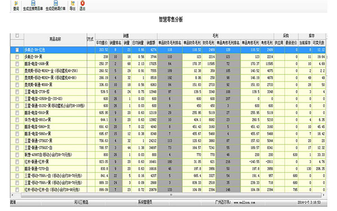Screen dimensions: 337x211
Task: Check the box for the second product row
Action: tap(17, 57)
